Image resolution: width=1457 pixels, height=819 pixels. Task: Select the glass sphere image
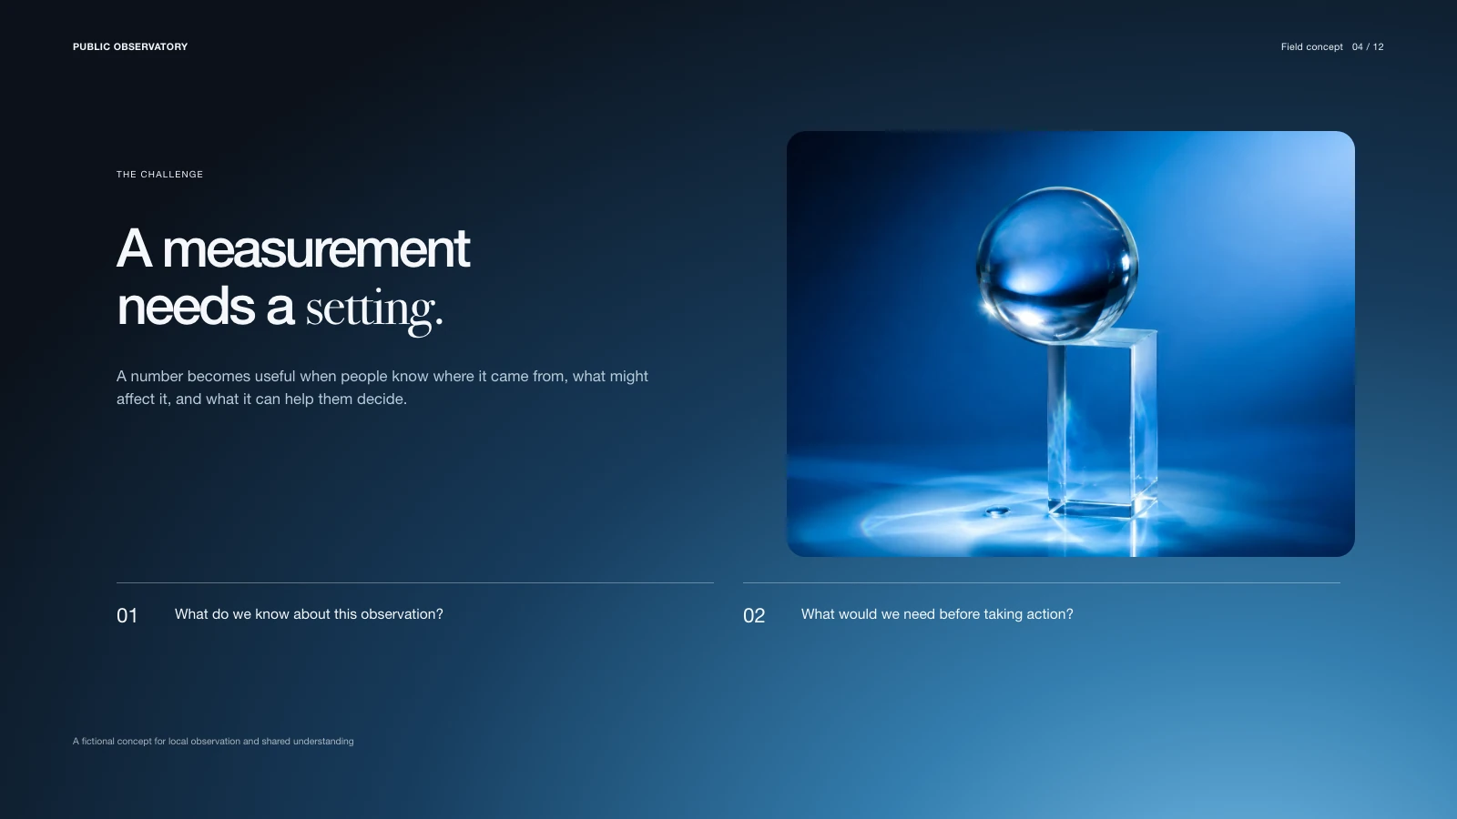1071,344
